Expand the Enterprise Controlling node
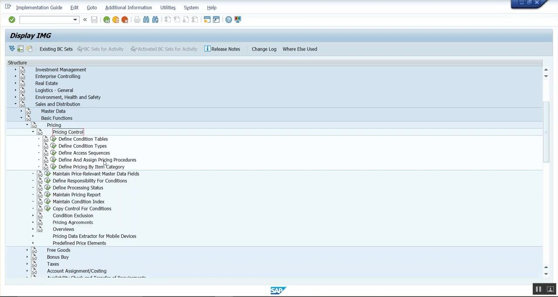Viewport: 558px width, 297px height. pyautogui.click(x=15, y=76)
